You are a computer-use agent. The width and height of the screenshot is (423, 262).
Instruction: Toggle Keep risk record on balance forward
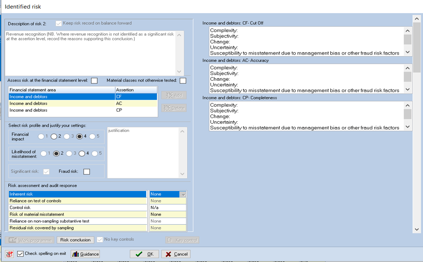pos(59,23)
